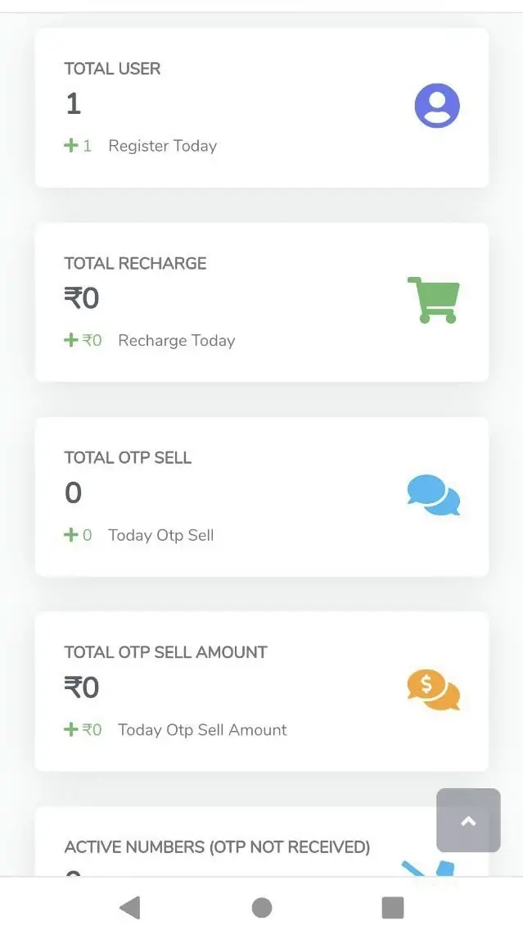The height and width of the screenshot is (939, 523).
Task: Click the total user count number
Action: pos(74,104)
